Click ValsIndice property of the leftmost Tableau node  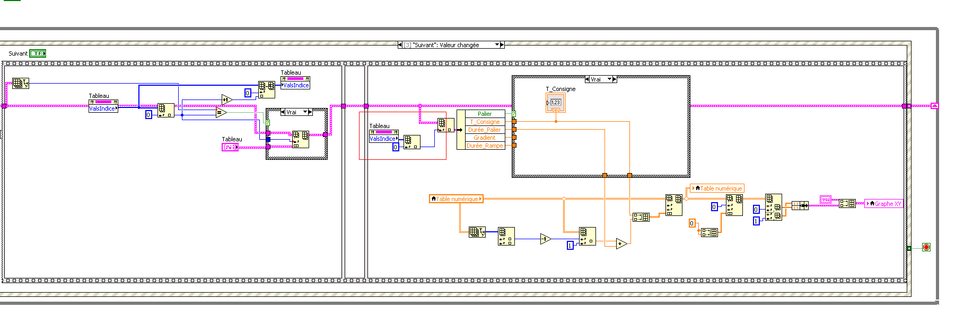103,108
